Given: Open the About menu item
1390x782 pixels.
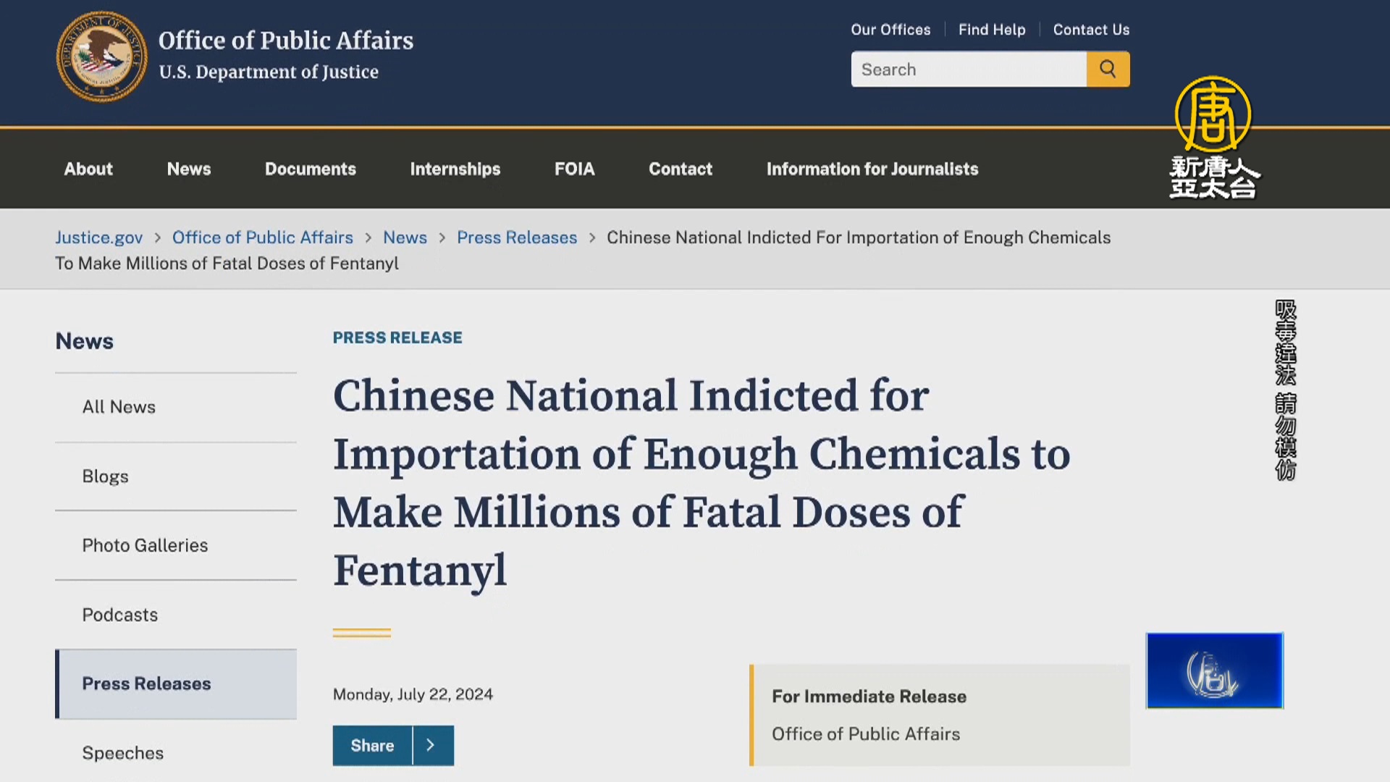Looking at the screenshot, I should (x=88, y=169).
